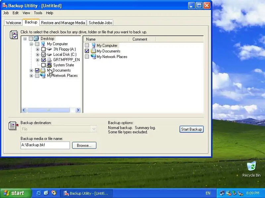Click the security alert tray icon
The height and width of the screenshot is (198, 265).
pyautogui.click(x=228, y=193)
